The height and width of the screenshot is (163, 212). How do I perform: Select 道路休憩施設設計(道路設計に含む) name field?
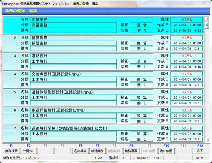pyautogui.click(x=91, y=92)
